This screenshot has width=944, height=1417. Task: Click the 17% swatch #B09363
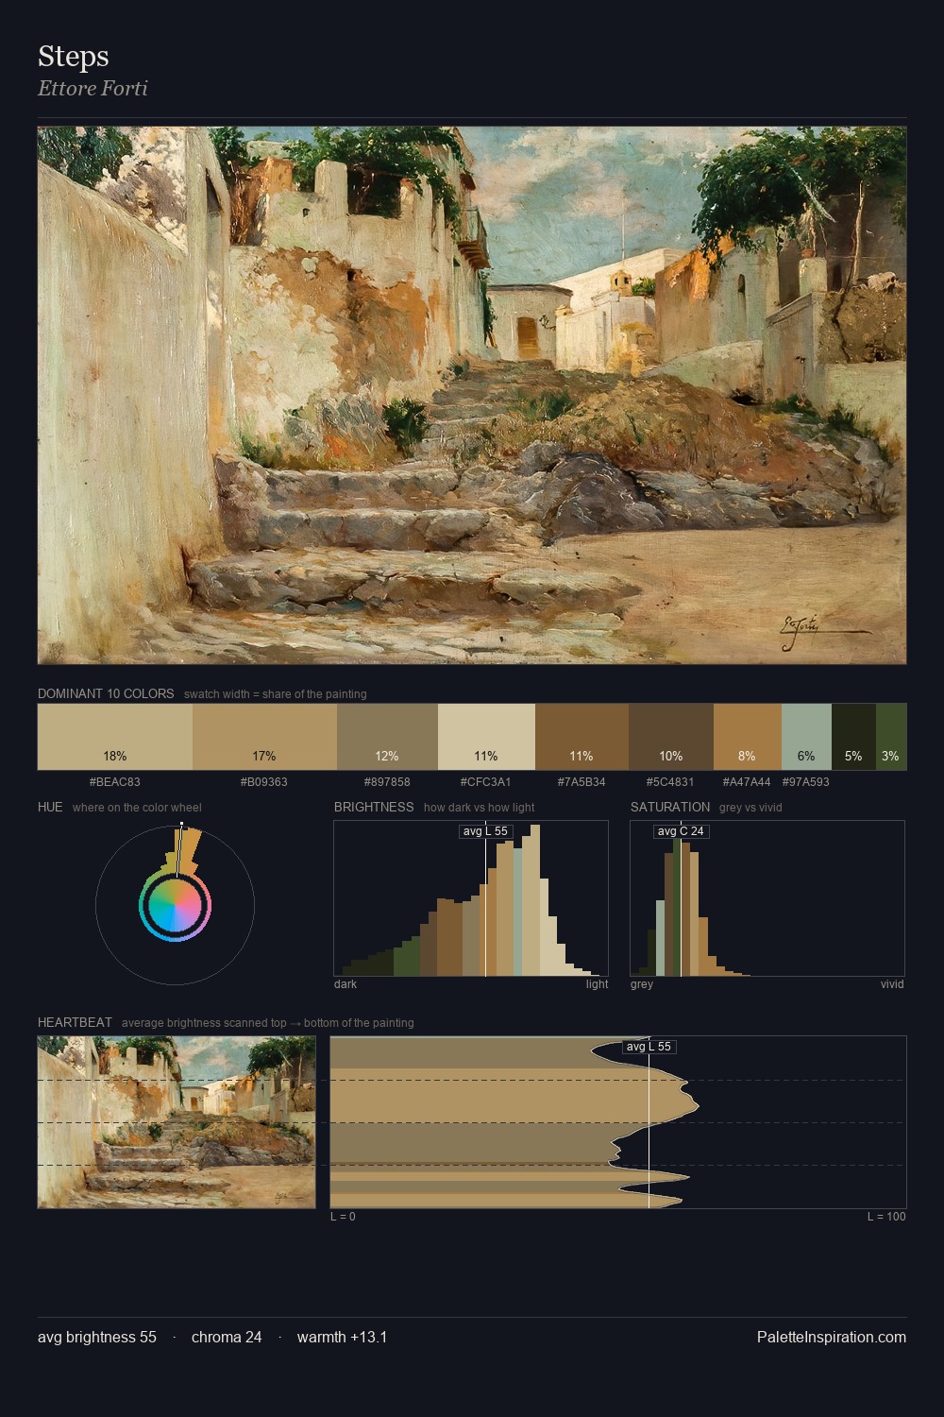(x=264, y=737)
